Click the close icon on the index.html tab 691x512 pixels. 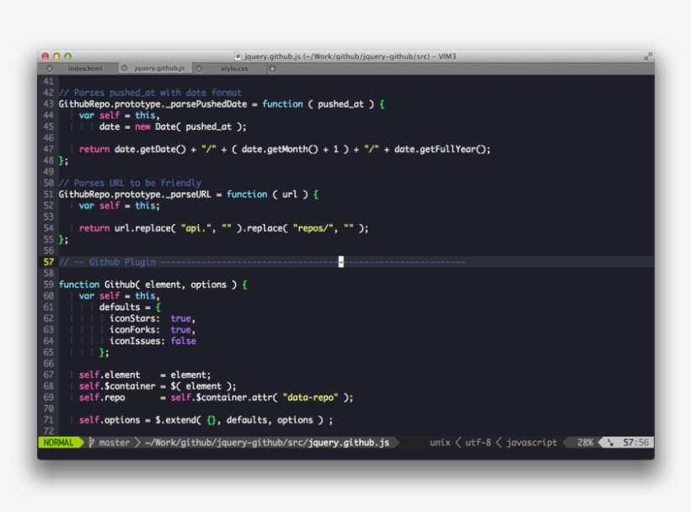pyautogui.click(x=49, y=68)
